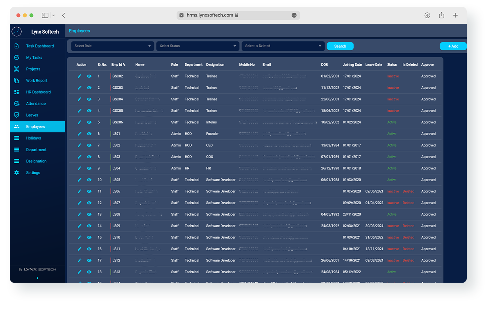Go to the HR Dashboard menu item
This screenshot has height=319, width=485.
(x=38, y=92)
